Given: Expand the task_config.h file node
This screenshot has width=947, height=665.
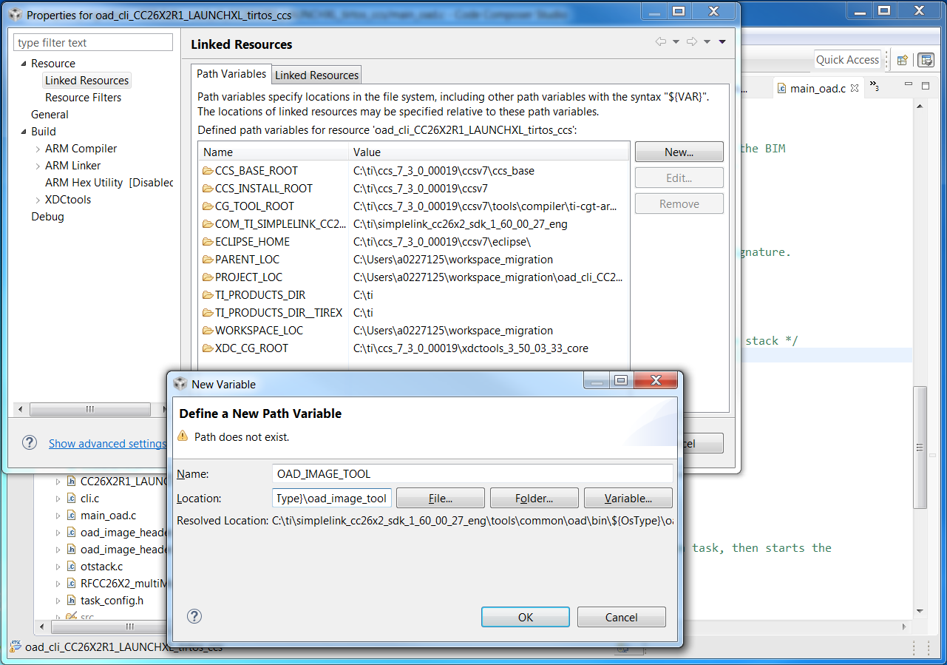Looking at the screenshot, I should click(58, 601).
